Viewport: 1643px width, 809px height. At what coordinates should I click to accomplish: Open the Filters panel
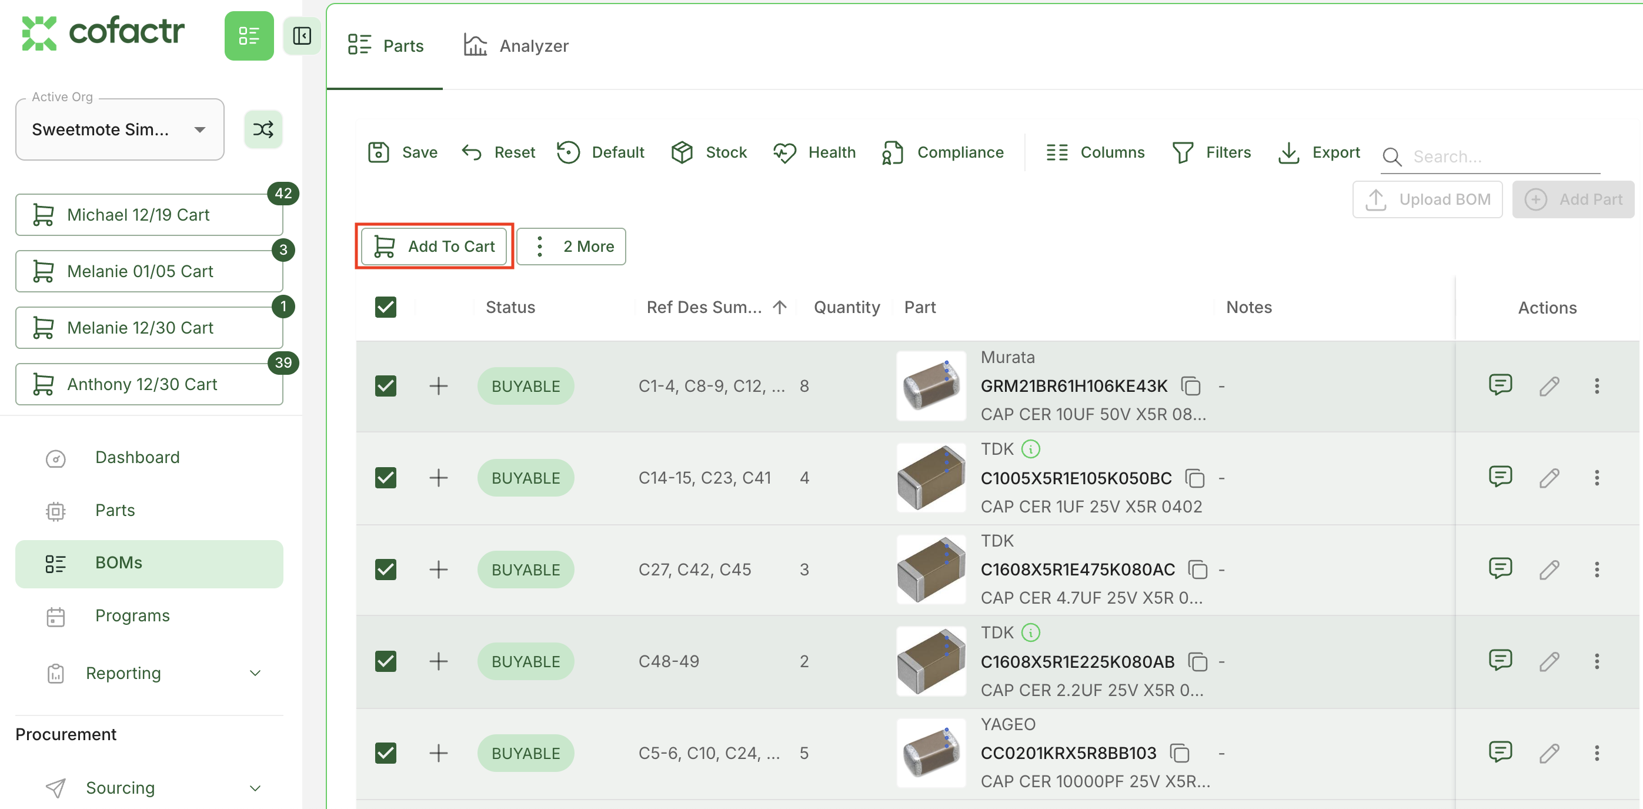[x=1212, y=152]
